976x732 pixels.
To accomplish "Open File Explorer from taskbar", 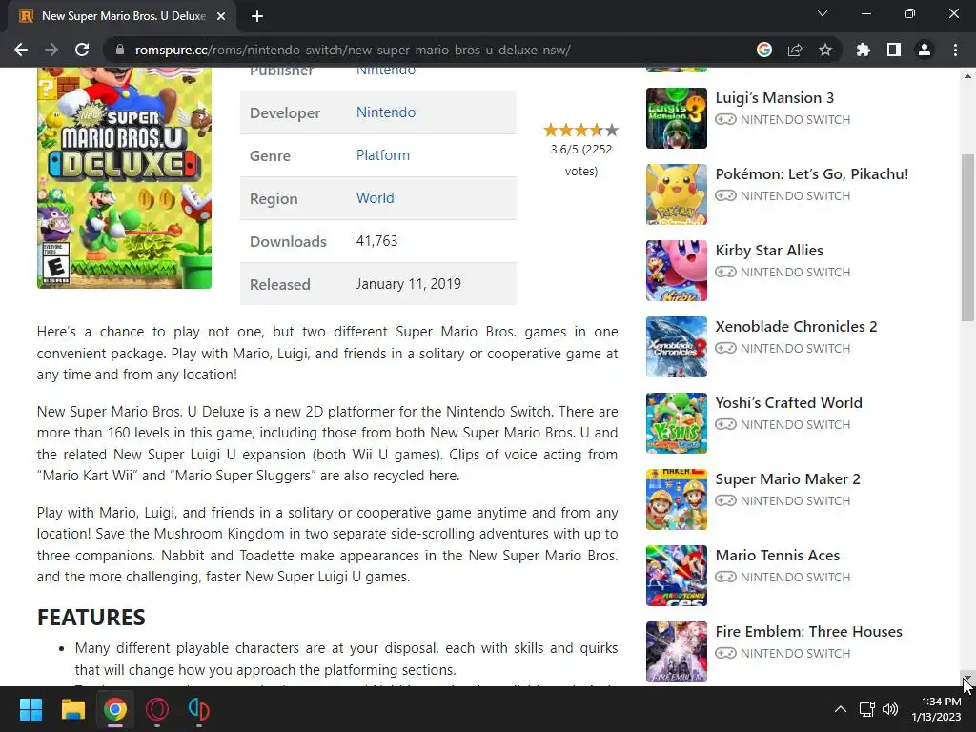I will click(x=72, y=709).
